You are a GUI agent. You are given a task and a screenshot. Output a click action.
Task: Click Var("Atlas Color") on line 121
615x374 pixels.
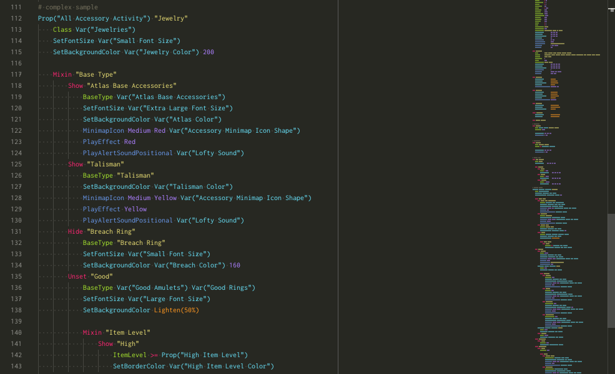(188, 120)
